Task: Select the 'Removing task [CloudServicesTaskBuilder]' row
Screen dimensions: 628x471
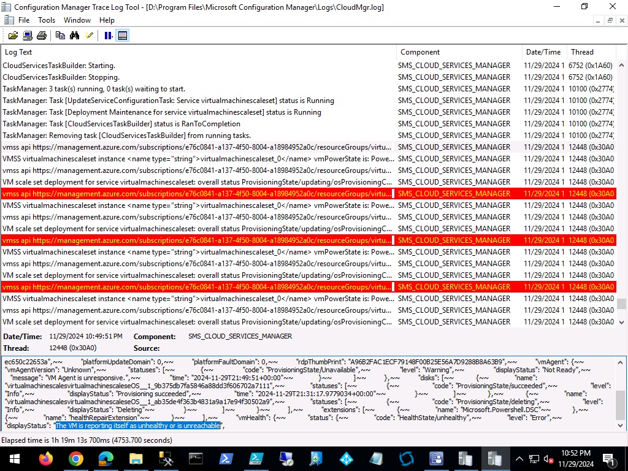Action: coord(308,136)
